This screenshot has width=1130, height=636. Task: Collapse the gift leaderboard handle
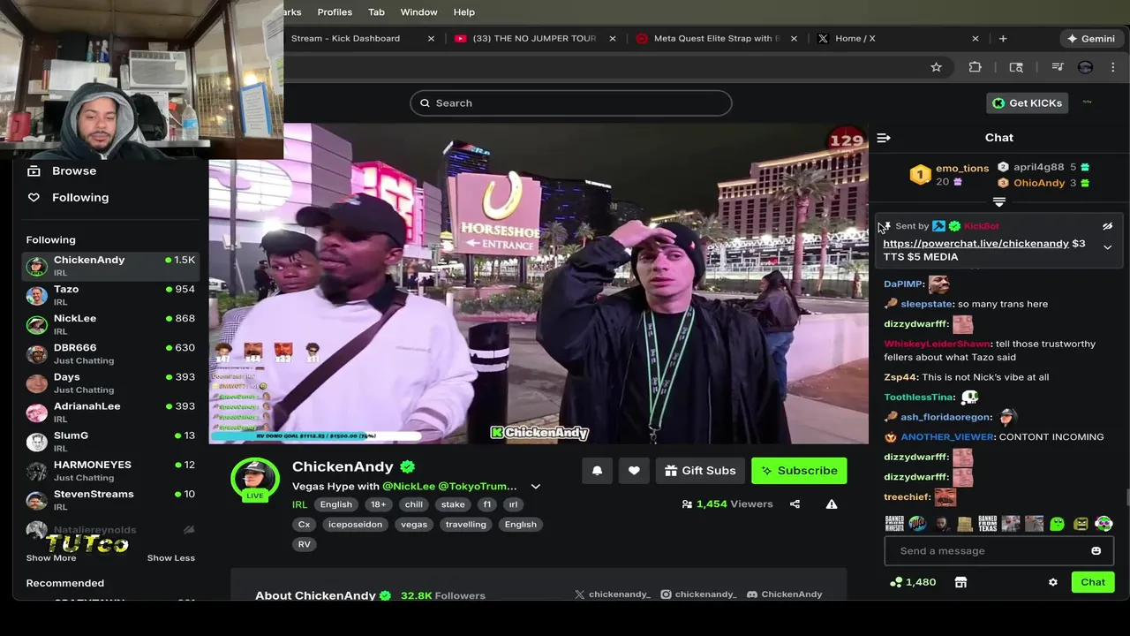point(999,202)
